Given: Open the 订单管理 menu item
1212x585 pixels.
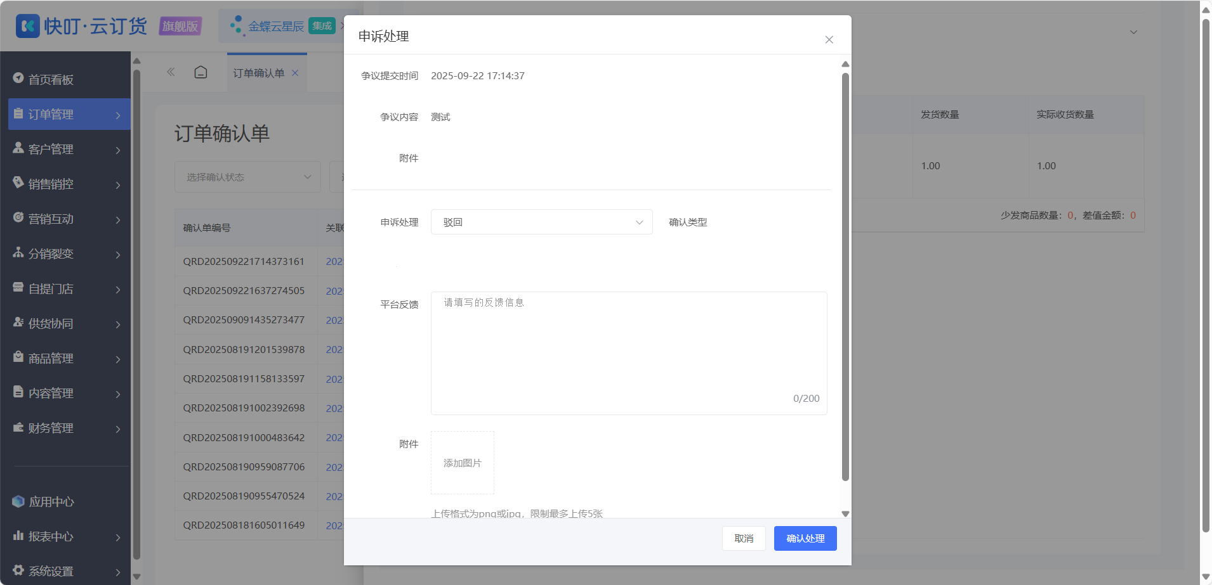Looking at the screenshot, I should click(69, 114).
